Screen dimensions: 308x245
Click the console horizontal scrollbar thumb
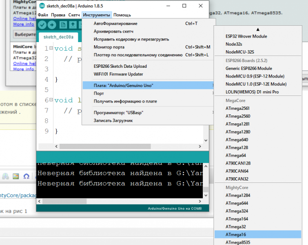click(x=64, y=201)
